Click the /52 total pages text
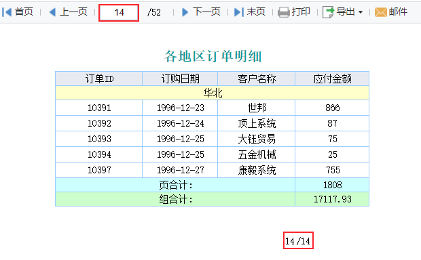The image size is (421, 260). pyautogui.click(x=154, y=12)
